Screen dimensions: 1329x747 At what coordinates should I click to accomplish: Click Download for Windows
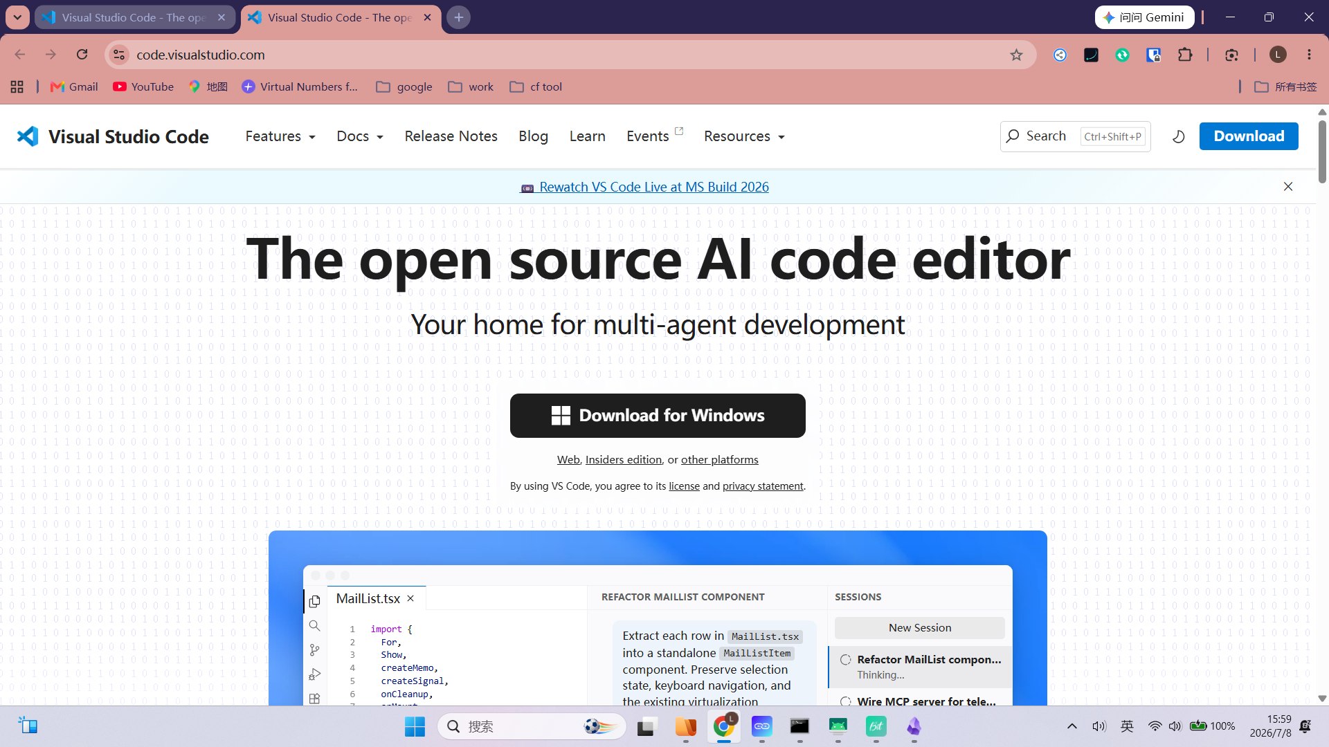click(658, 416)
